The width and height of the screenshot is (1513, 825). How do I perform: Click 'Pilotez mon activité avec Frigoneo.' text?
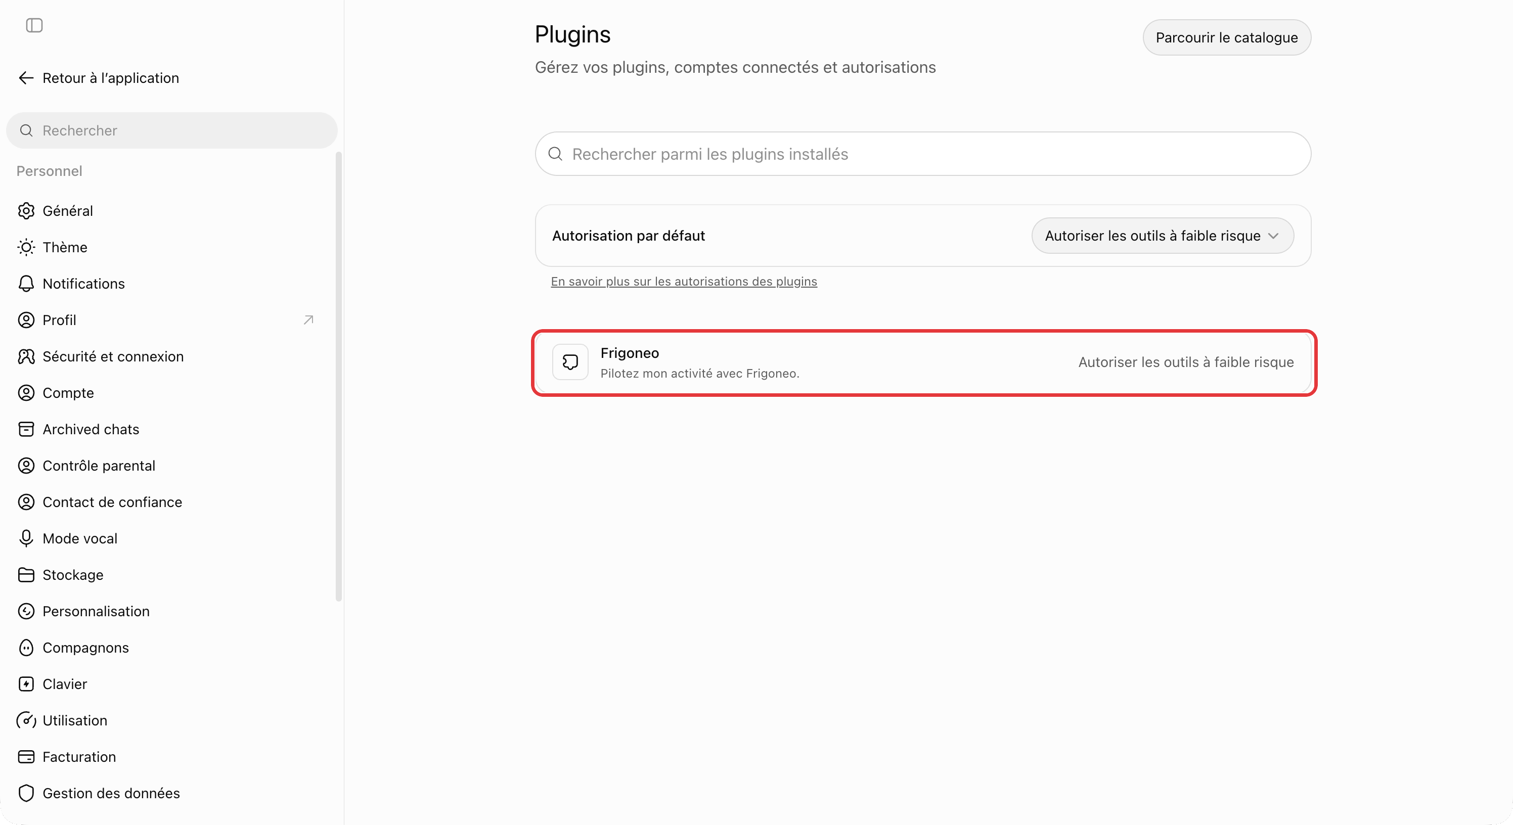tap(699, 374)
